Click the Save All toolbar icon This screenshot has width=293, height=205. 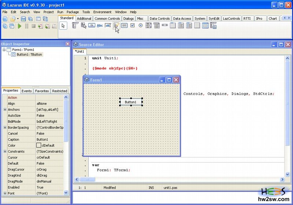(x=30, y=19)
